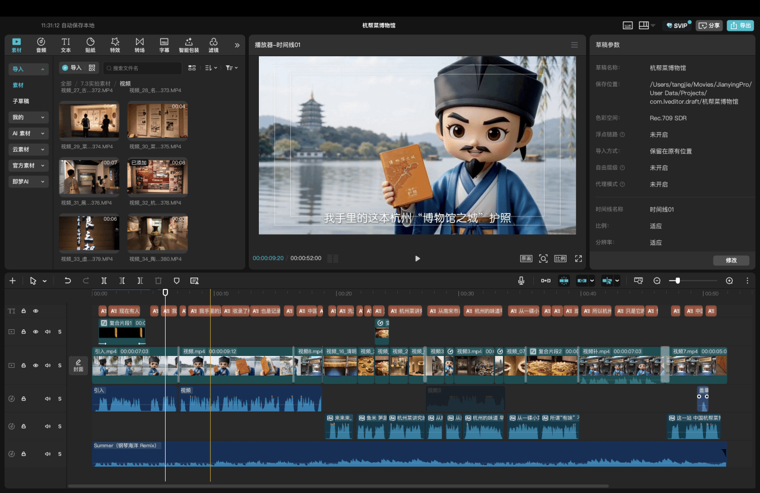Screen dimensions: 760x493
Task: Lock the Summer music audio track
Action: pos(24,454)
